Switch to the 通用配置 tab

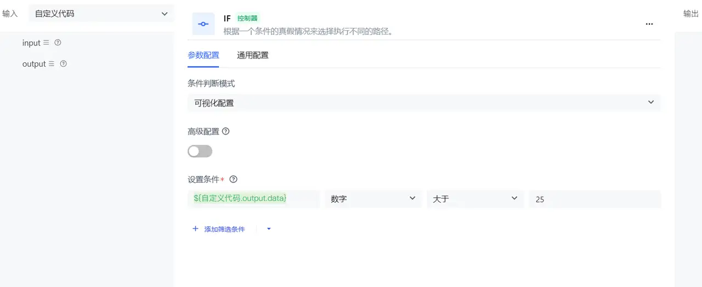pyautogui.click(x=253, y=55)
